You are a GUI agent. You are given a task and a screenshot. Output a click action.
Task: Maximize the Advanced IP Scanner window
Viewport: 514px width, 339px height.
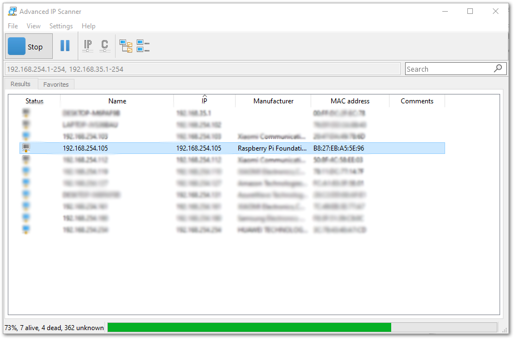[x=470, y=11]
